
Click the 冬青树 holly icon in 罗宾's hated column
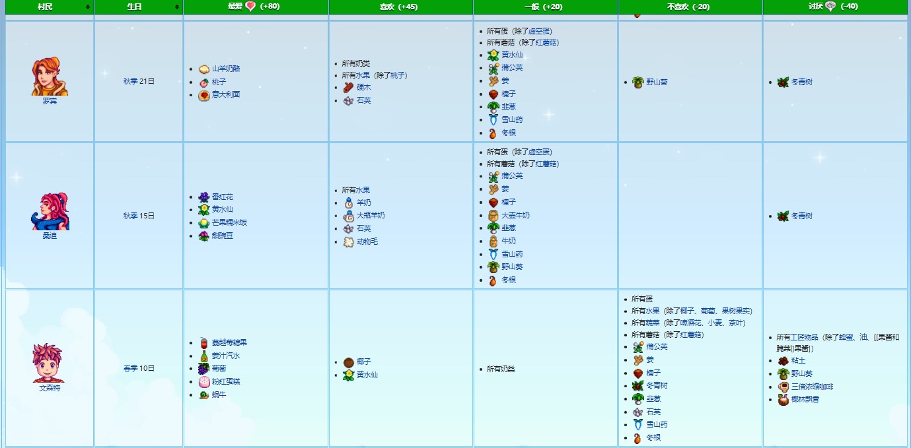point(783,82)
